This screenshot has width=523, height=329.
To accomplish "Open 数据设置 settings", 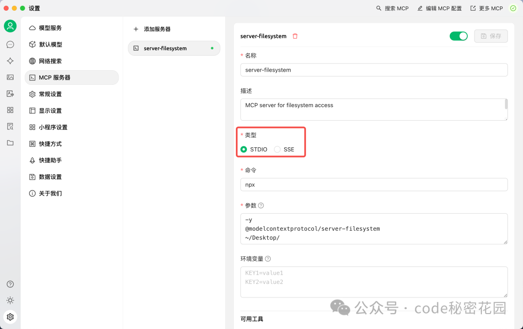I will pos(72,176).
